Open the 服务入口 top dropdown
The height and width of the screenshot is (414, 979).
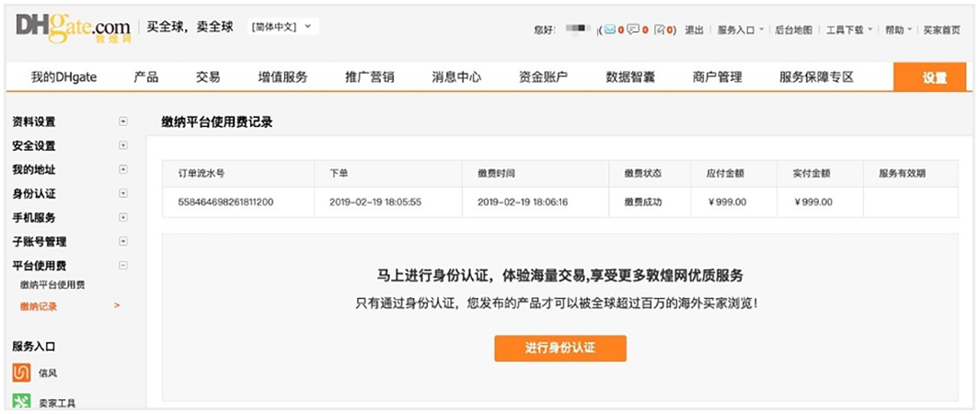(x=740, y=29)
